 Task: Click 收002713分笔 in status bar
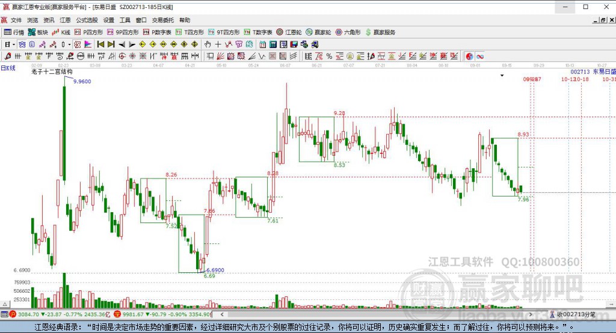pos(576,314)
